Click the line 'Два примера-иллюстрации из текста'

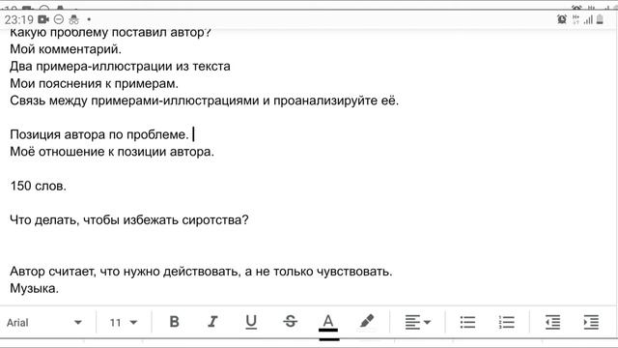120,67
